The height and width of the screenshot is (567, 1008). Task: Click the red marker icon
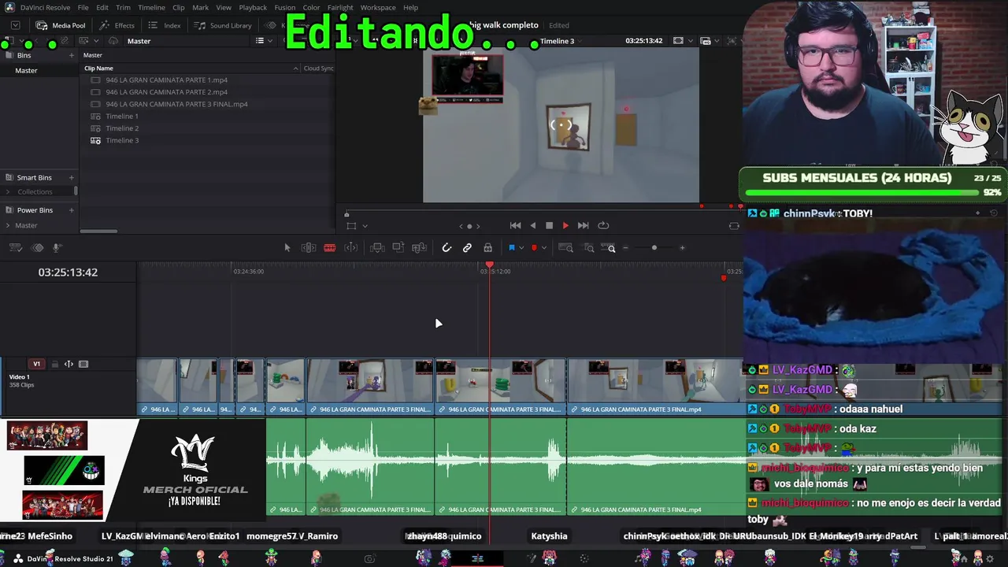tap(534, 248)
